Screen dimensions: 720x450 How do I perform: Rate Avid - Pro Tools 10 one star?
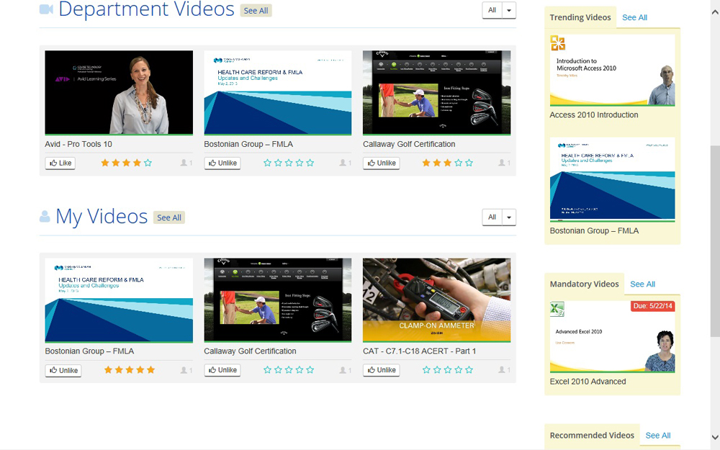click(x=105, y=163)
